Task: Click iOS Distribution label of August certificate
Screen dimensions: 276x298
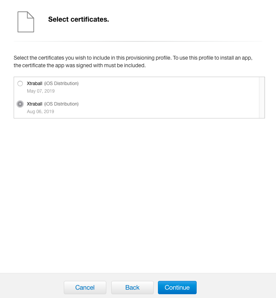Action: click(x=62, y=104)
